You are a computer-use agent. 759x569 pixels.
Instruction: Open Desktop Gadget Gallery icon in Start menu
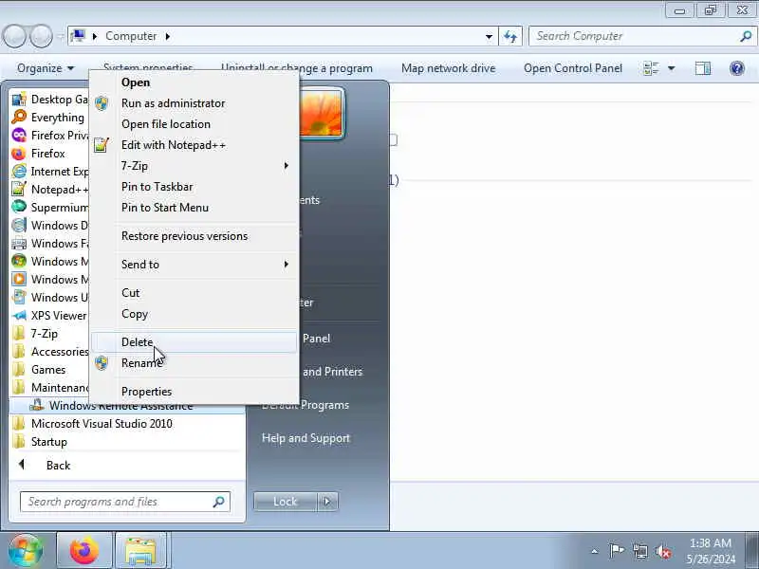pos(19,100)
